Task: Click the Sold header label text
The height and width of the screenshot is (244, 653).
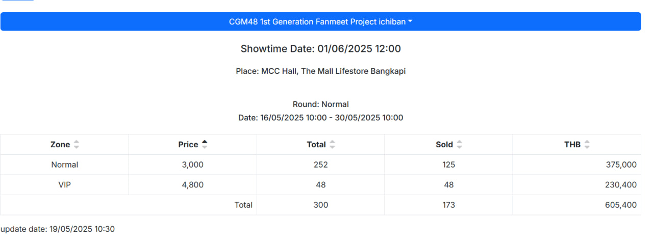Action: coord(444,145)
